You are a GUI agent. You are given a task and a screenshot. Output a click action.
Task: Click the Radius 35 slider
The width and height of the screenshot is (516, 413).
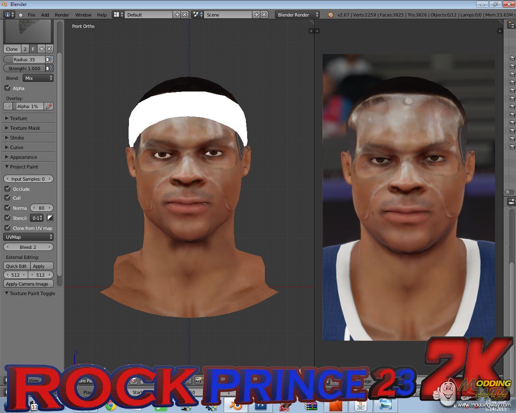click(24, 60)
